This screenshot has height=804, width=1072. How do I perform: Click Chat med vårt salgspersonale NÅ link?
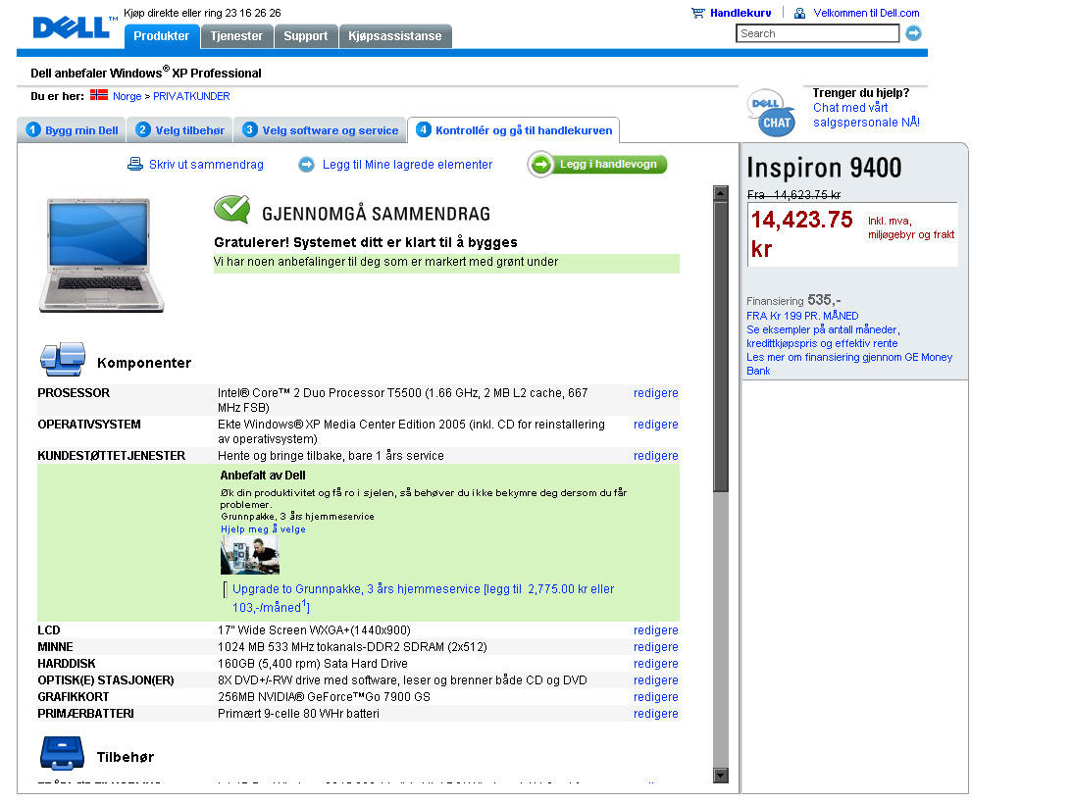(866, 115)
